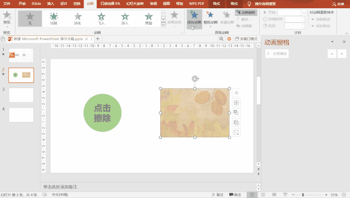Switch to the Transitions tab
Screen dimensions: 350x198
pos(77,4)
